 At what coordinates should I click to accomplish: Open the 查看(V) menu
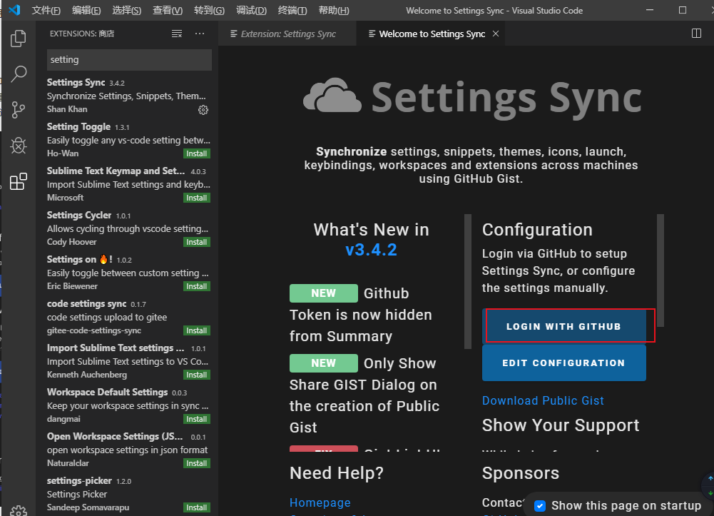168,10
